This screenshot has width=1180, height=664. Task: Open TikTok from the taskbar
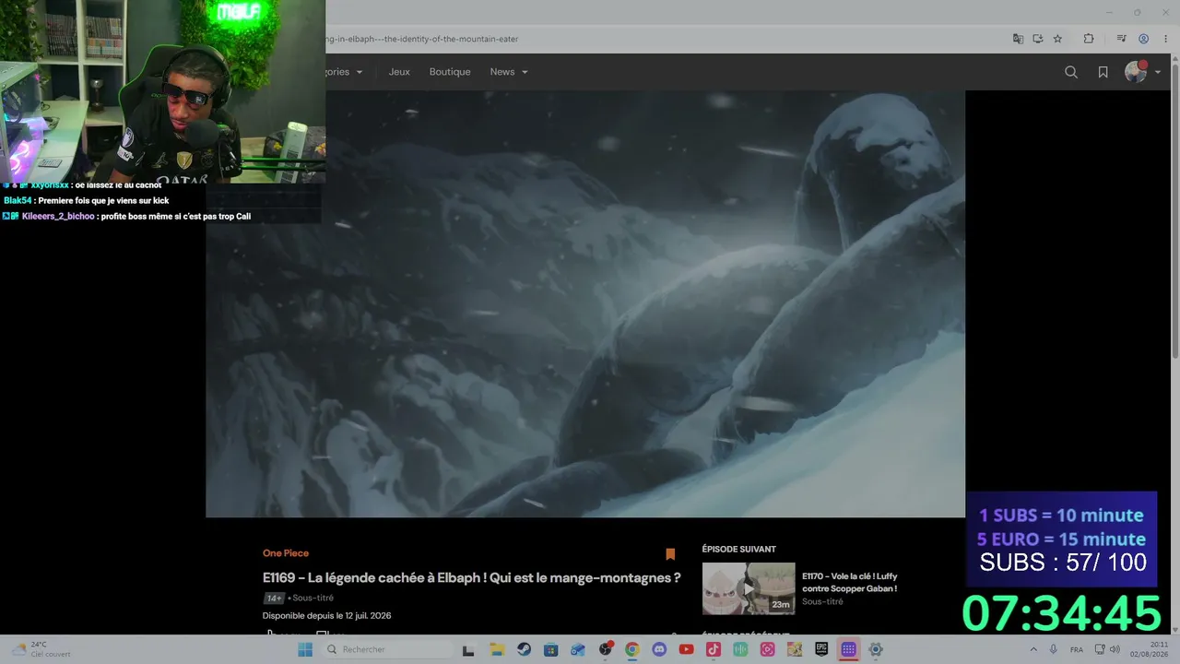714,649
